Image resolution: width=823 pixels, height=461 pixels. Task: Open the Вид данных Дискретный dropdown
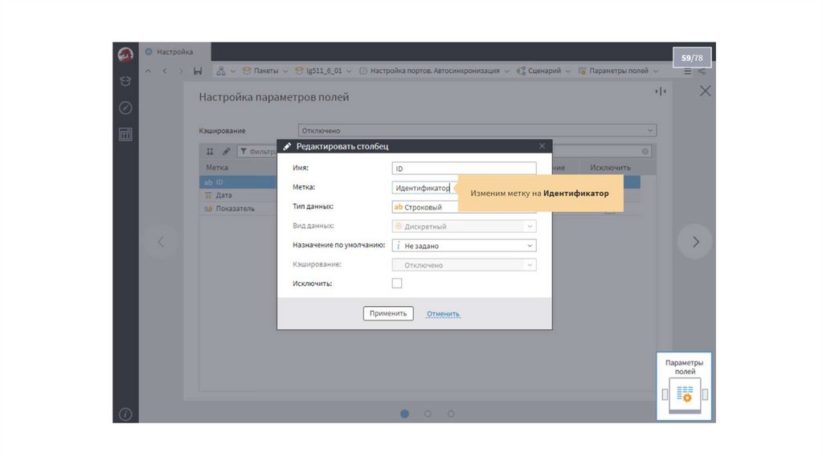pyautogui.click(x=464, y=226)
